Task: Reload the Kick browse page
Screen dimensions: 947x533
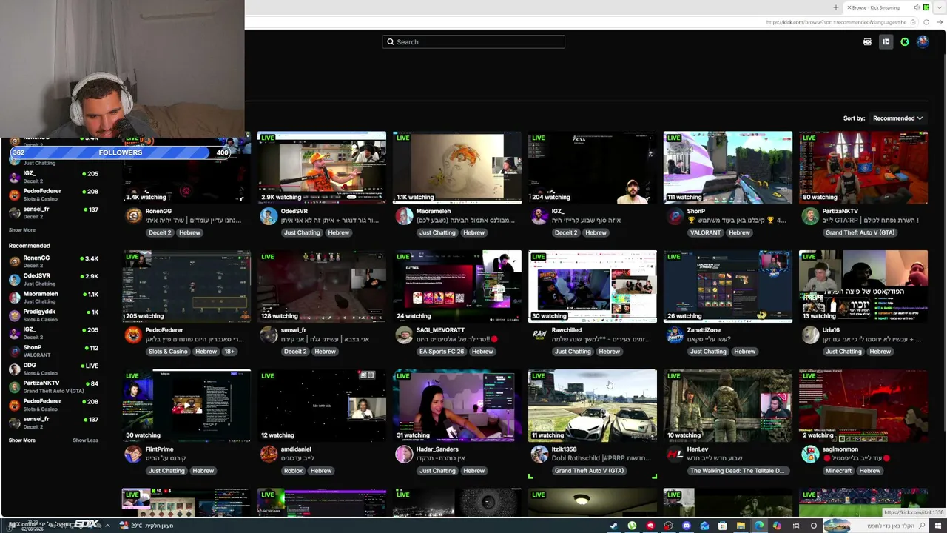Action: [x=926, y=22]
